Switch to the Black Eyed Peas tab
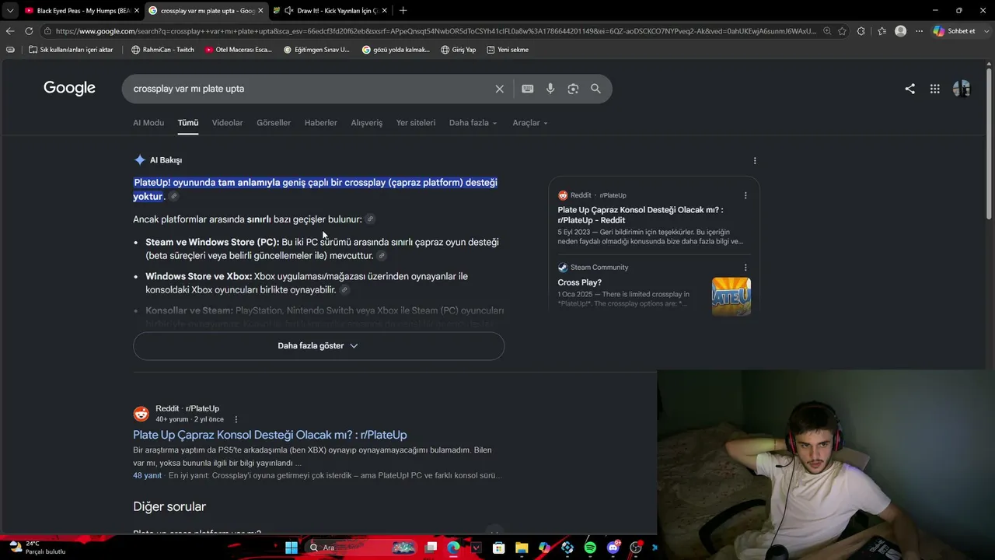 pos(82,11)
